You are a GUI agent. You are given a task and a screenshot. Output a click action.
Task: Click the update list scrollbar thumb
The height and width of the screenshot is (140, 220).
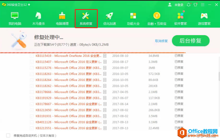[x=219, y=76]
